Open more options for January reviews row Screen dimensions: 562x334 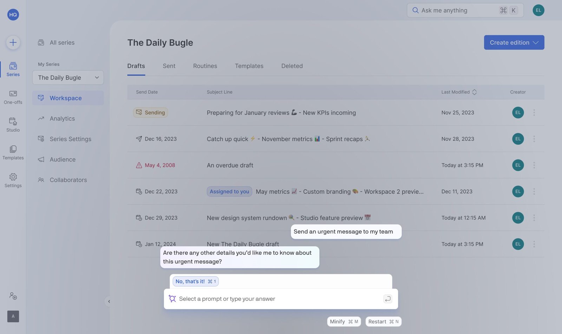[534, 112]
